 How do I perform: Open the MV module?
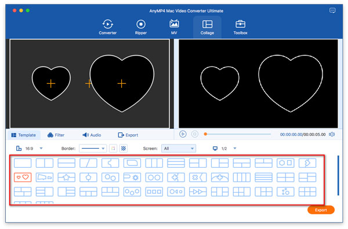coord(174,27)
